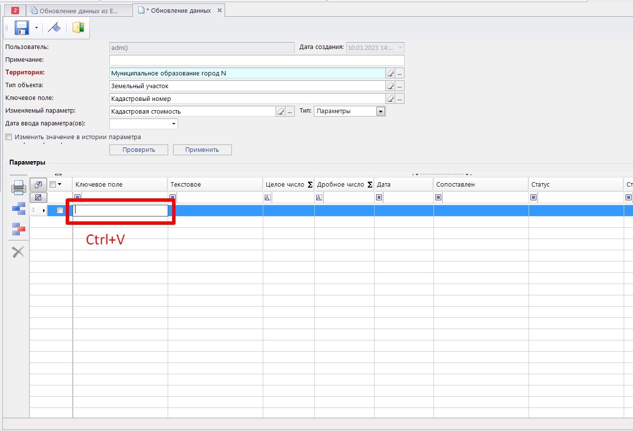Click the Территория field value

[x=248, y=73]
